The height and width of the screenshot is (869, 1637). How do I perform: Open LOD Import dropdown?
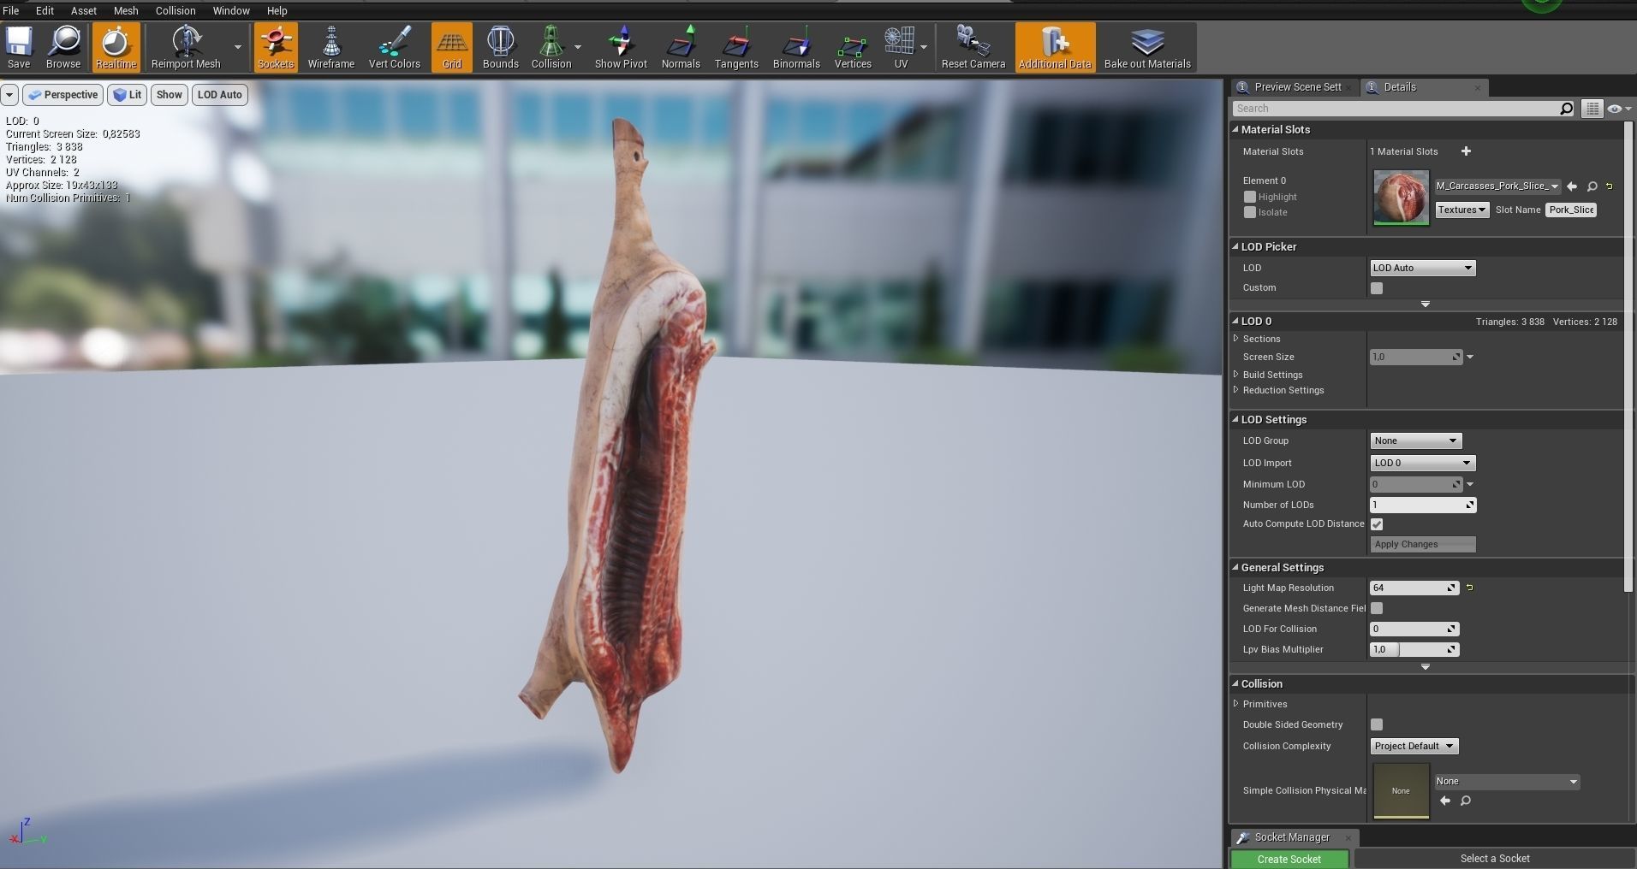tap(1423, 463)
